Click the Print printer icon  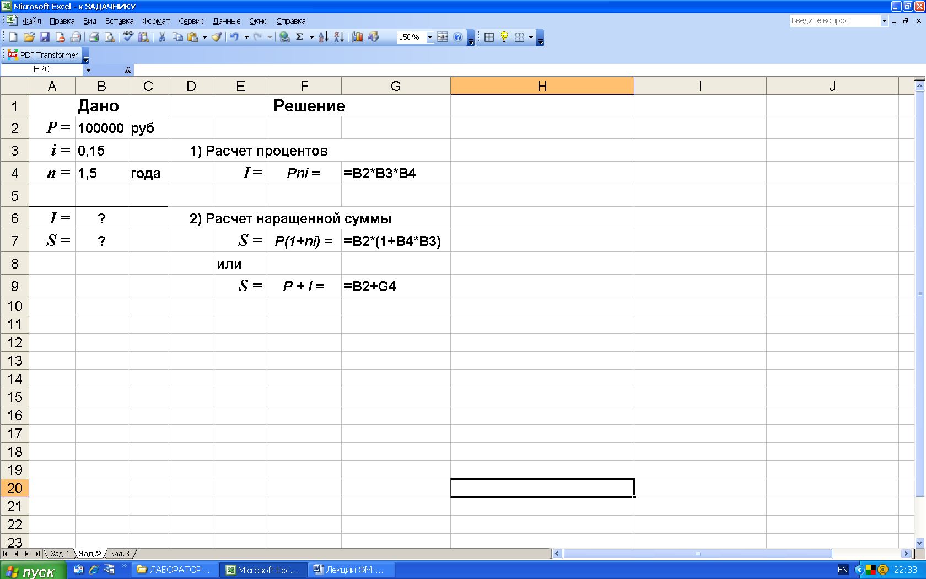pyautogui.click(x=94, y=37)
